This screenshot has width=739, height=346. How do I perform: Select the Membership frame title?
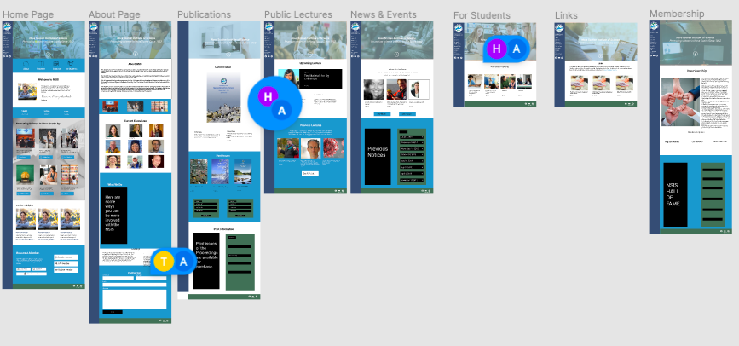click(x=677, y=14)
